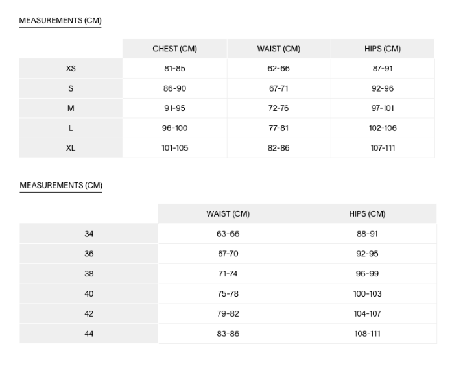Click the first MEASUREMENTS (CM) heading
Image resolution: width=463 pixels, height=366 pixels.
click(60, 21)
